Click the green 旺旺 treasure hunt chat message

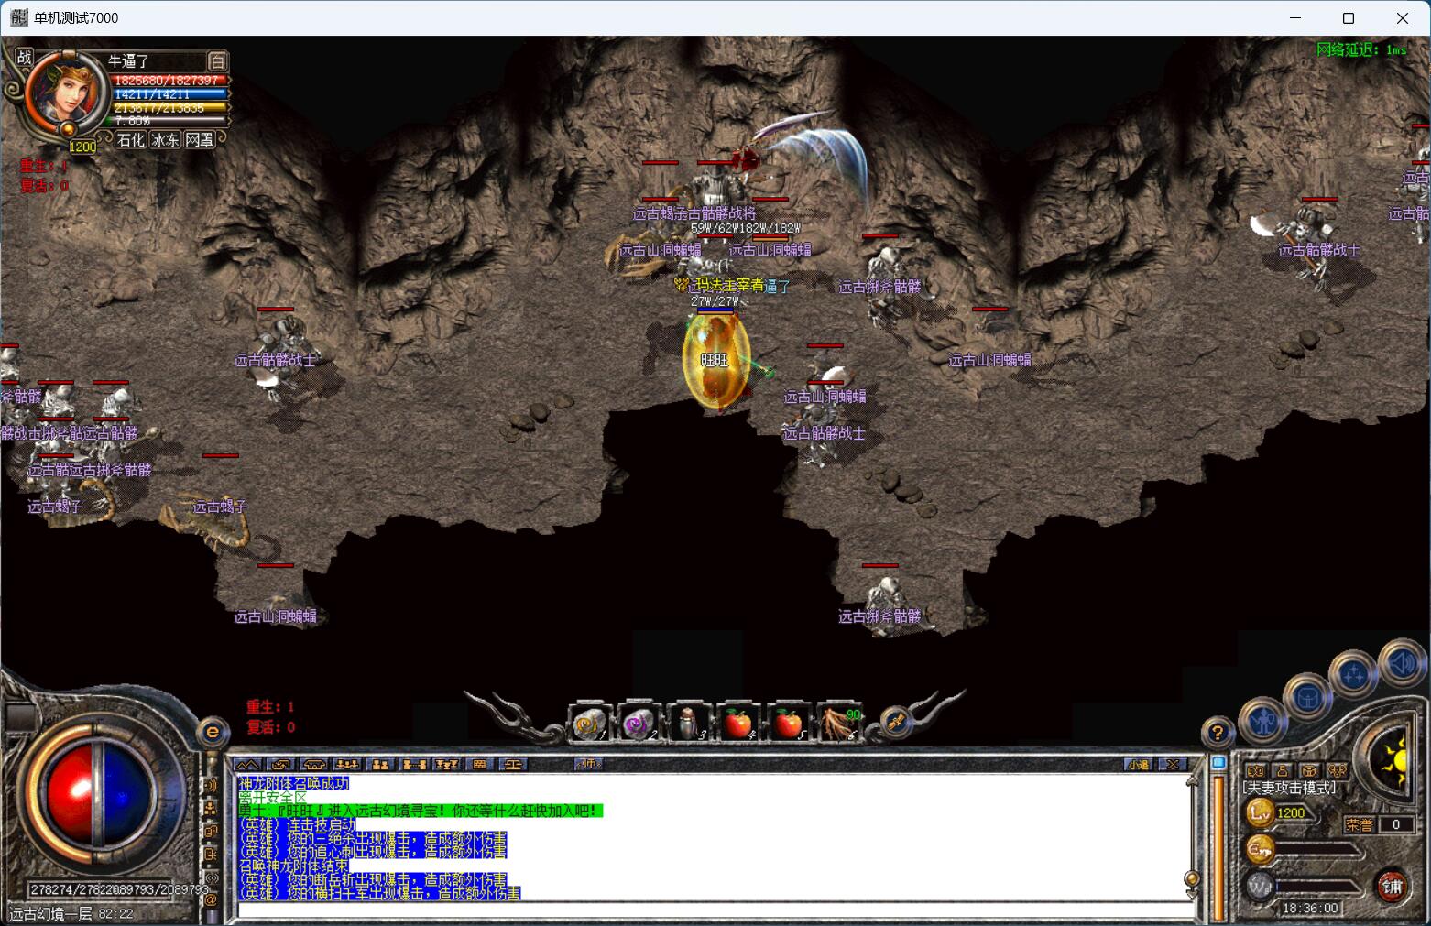coord(421,811)
